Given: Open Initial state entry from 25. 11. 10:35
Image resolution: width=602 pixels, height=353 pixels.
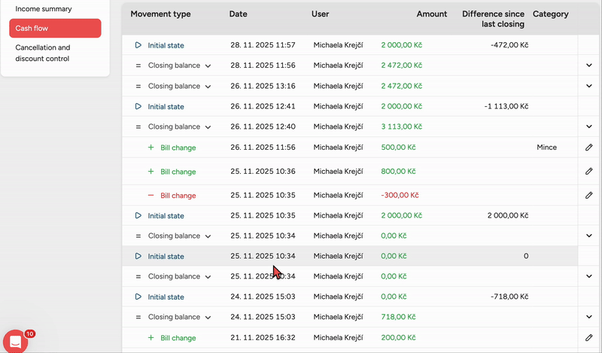Looking at the screenshot, I should pos(166,216).
